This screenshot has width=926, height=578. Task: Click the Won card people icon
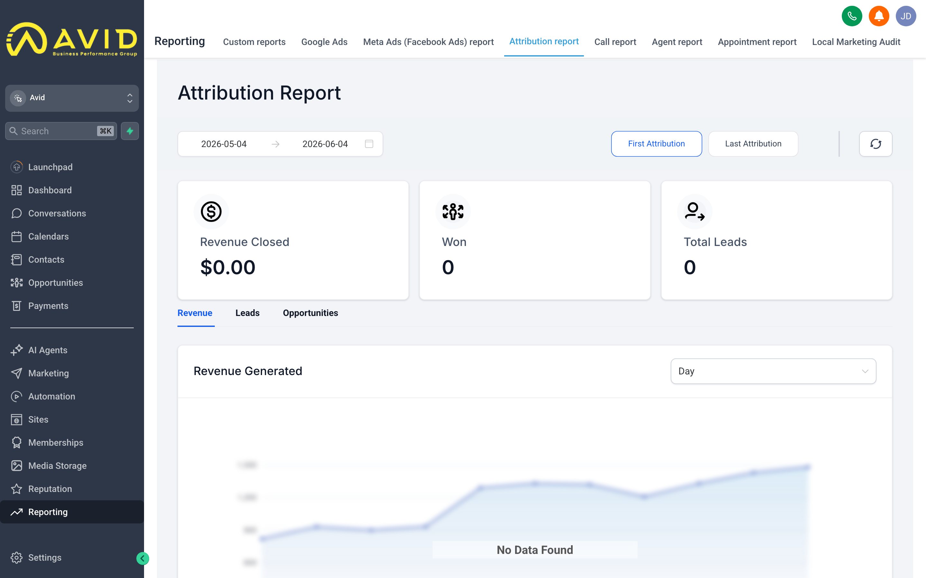453,211
